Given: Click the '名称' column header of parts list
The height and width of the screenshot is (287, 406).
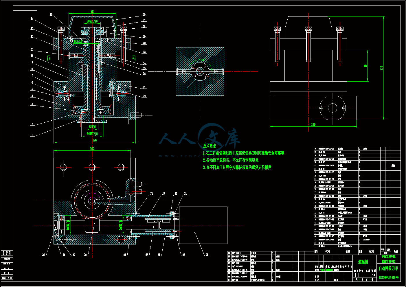Looking at the screenshot, I should 348,252.
